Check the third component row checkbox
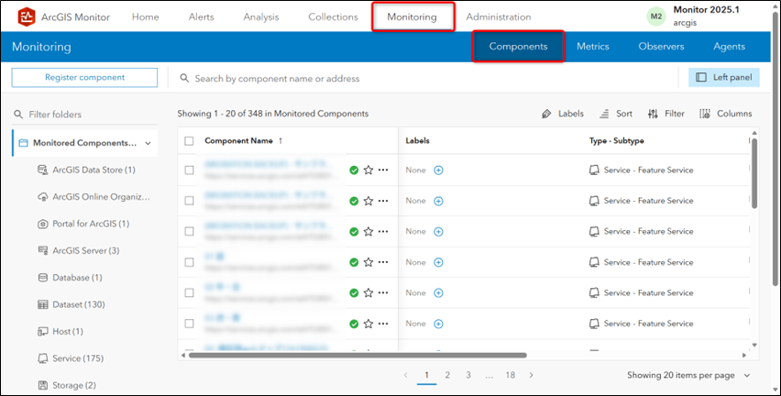This screenshot has height=396, width=781. pos(189,232)
